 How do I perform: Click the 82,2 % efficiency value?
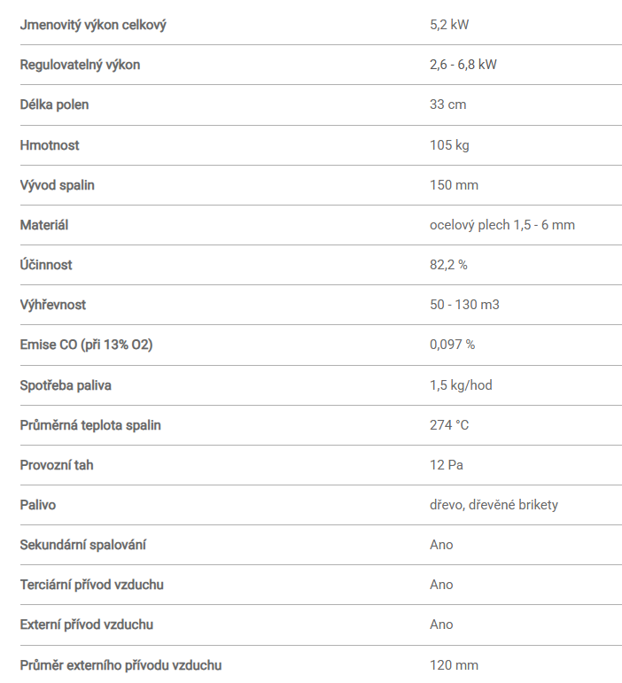(x=448, y=265)
